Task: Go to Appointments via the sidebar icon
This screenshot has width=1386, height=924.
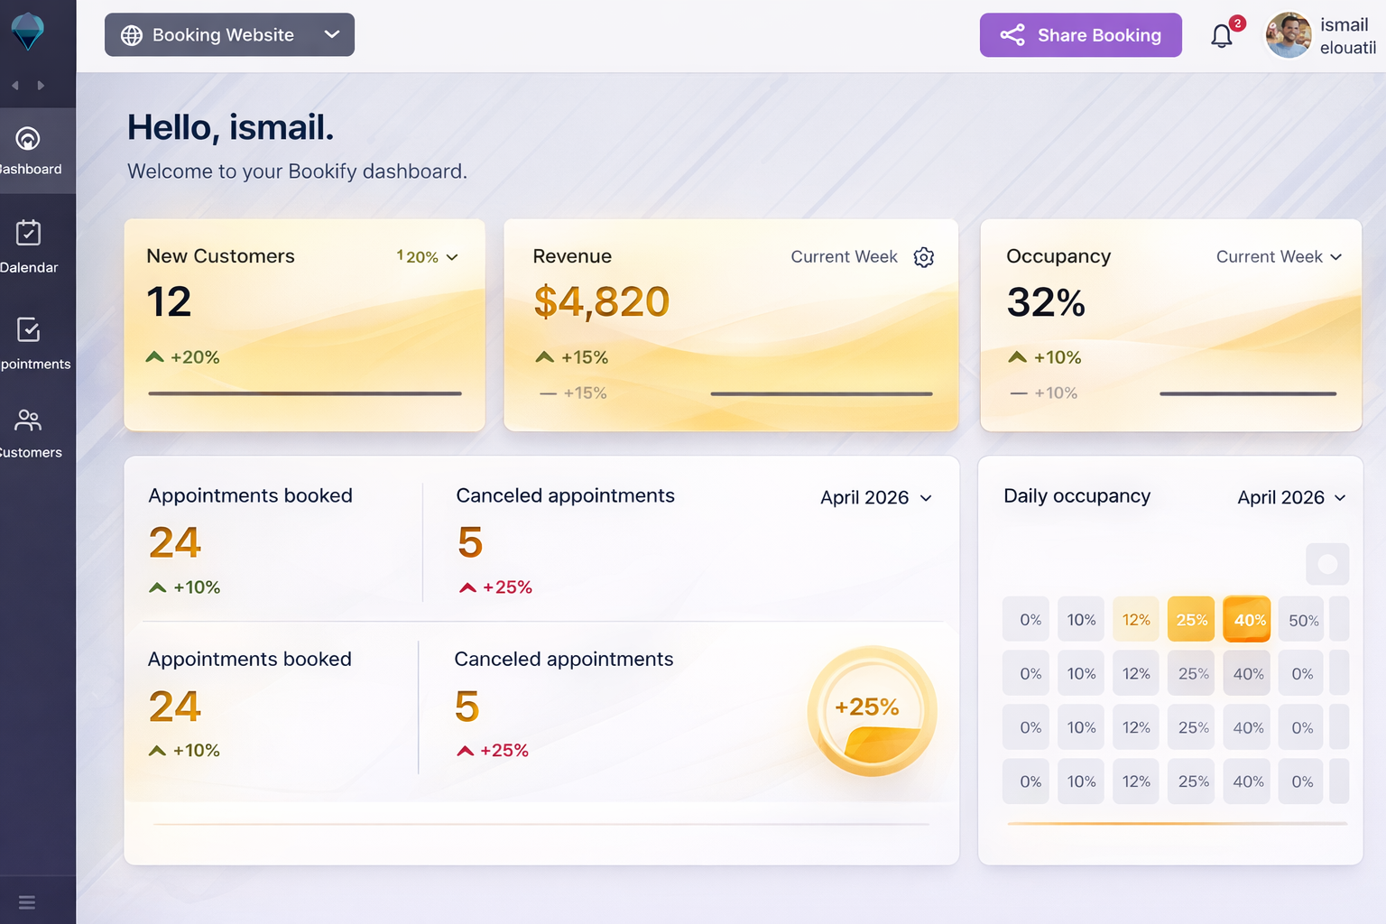Action: (30, 341)
